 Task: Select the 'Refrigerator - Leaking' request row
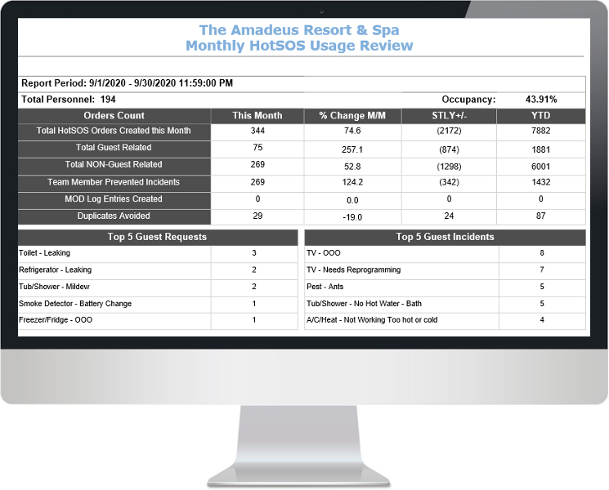click(158, 269)
